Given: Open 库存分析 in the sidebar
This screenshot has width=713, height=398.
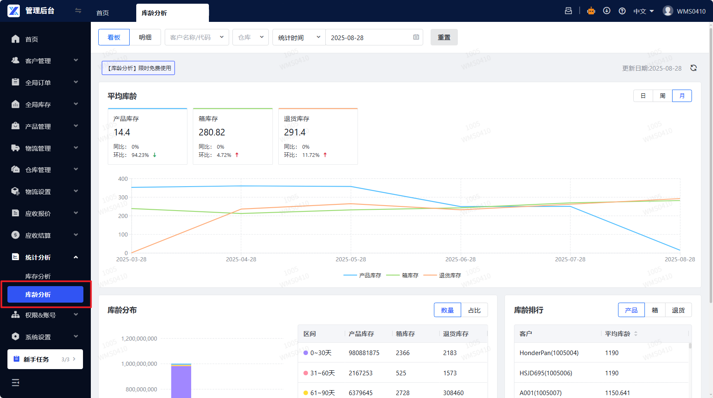Looking at the screenshot, I should click(x=38, y=276).
